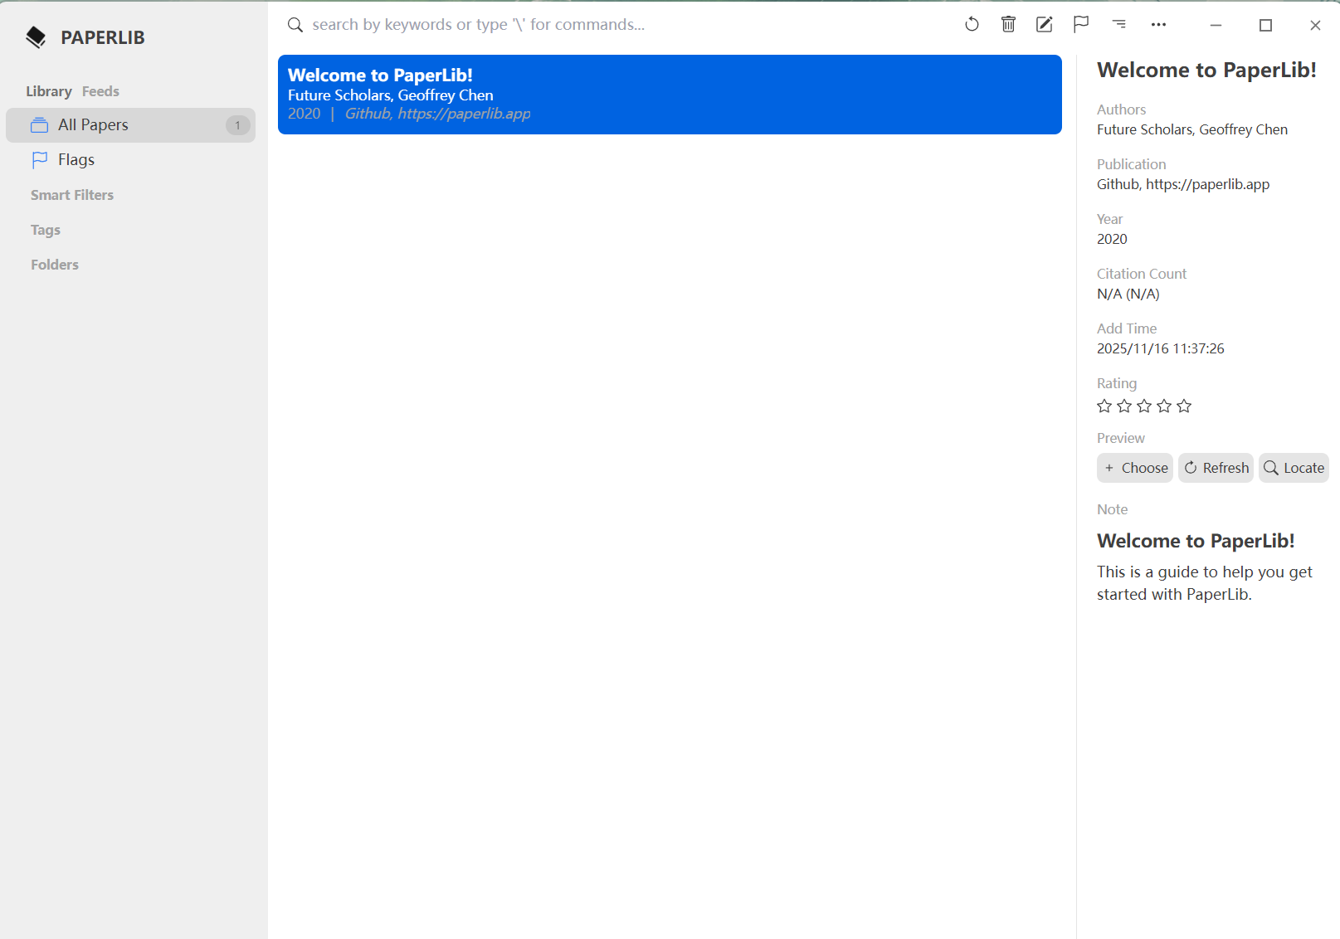The height and width of the screenshot is (939, 1340).
Task: Click the refresh/rescrape icon in top toolbar
Action: click(972, 25)
